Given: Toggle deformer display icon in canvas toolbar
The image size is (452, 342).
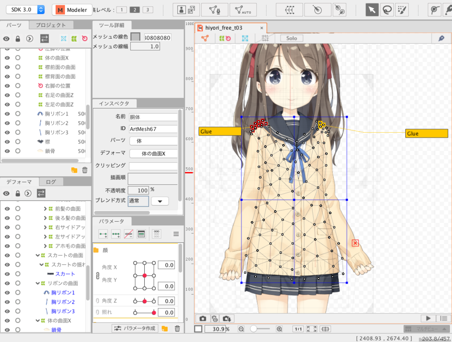Looking at the screenshot, I should (x=225, y=38).
